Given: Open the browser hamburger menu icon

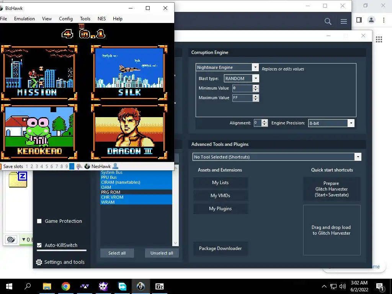Looking at the screenshot, I should tap(344, 21).
